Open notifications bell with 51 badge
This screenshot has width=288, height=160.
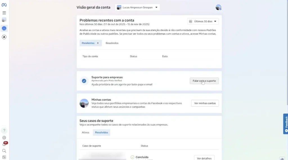click(x=4, y=144)
